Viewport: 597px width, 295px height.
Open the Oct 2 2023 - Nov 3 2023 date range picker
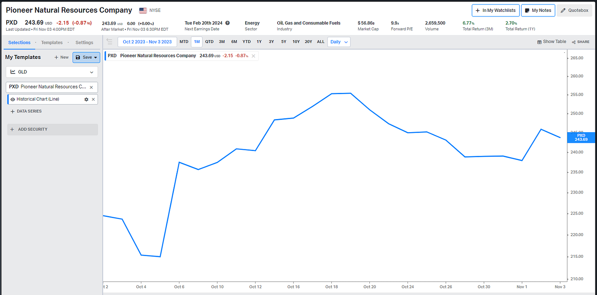[x=147, y=42]
